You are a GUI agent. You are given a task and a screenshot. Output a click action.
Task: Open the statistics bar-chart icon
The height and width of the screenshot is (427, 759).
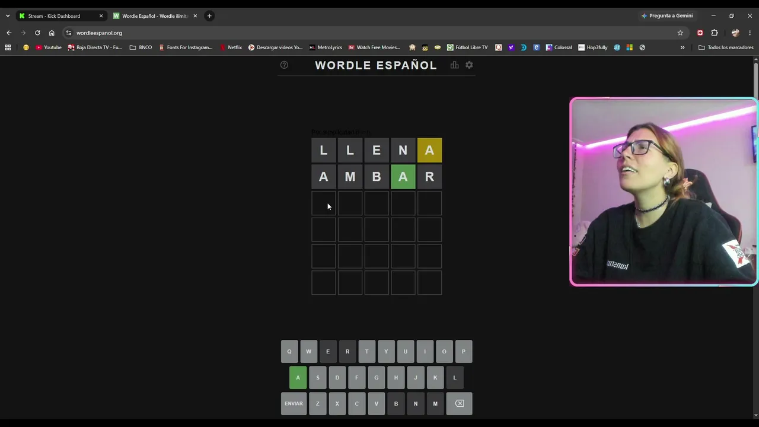[x=454, y=65]
